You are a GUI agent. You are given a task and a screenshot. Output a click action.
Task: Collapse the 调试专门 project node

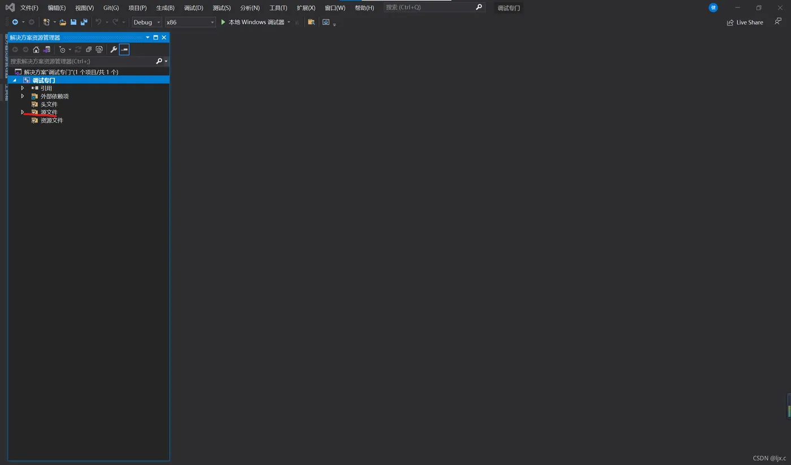(x=15, y=80)
